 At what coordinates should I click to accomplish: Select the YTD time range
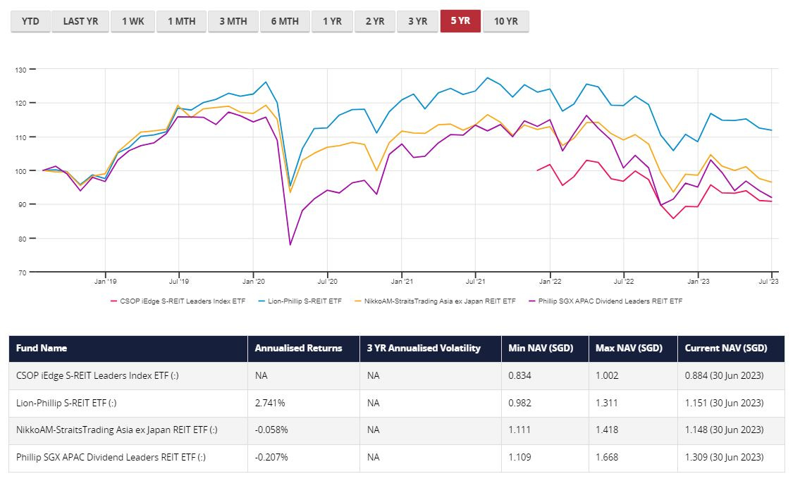tap(30, 21)
